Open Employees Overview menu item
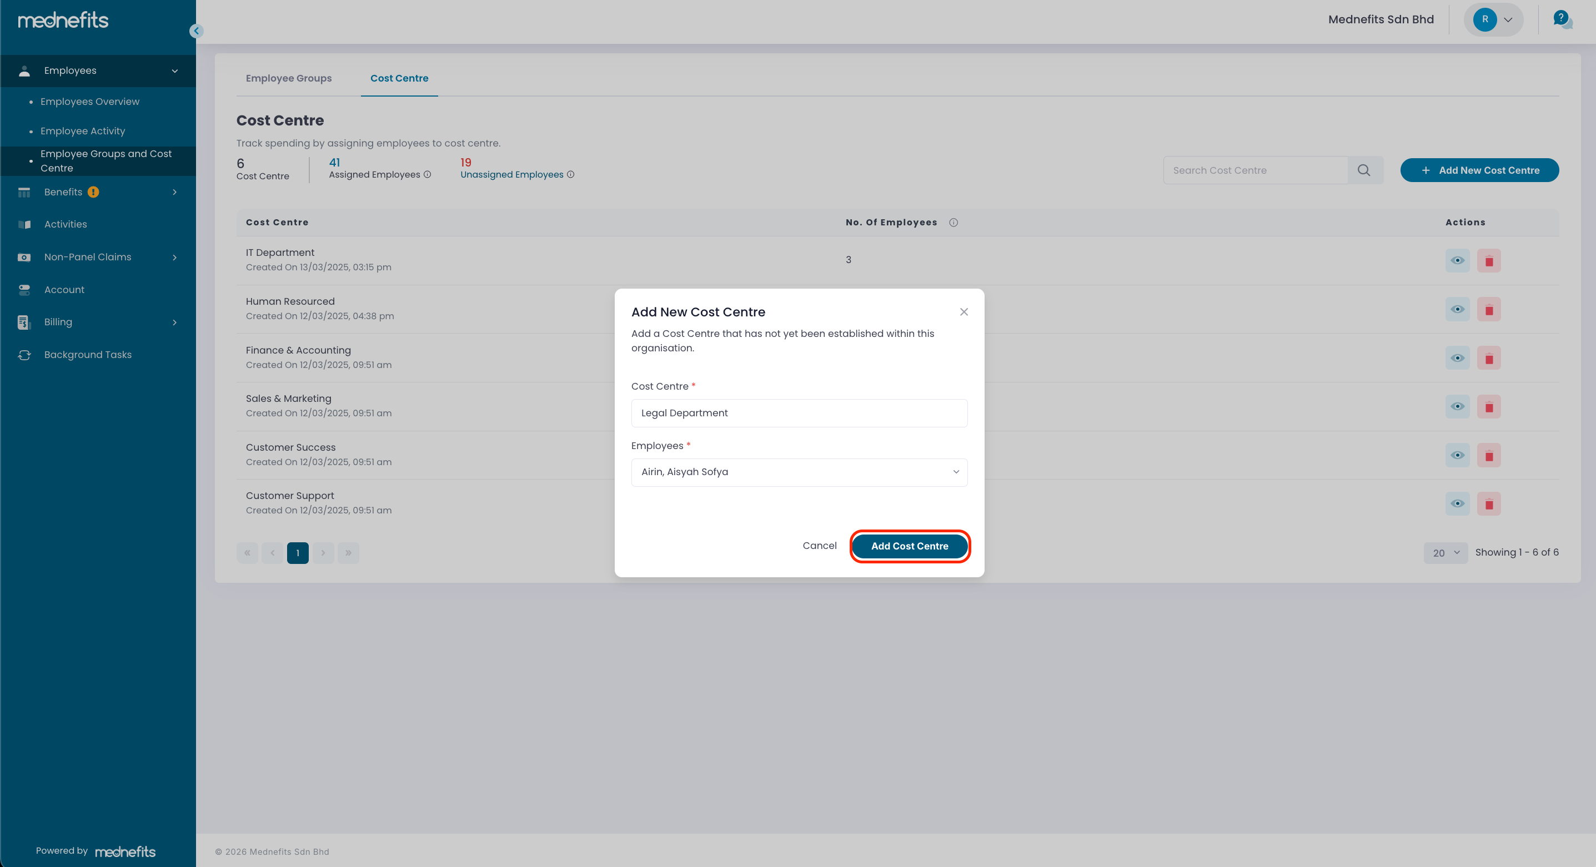The image size is (1596, 867). [x=90, y=102]
